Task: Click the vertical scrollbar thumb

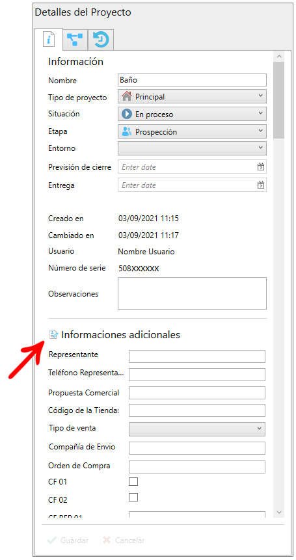Action: pyautogui.click(x=279, y=100)
